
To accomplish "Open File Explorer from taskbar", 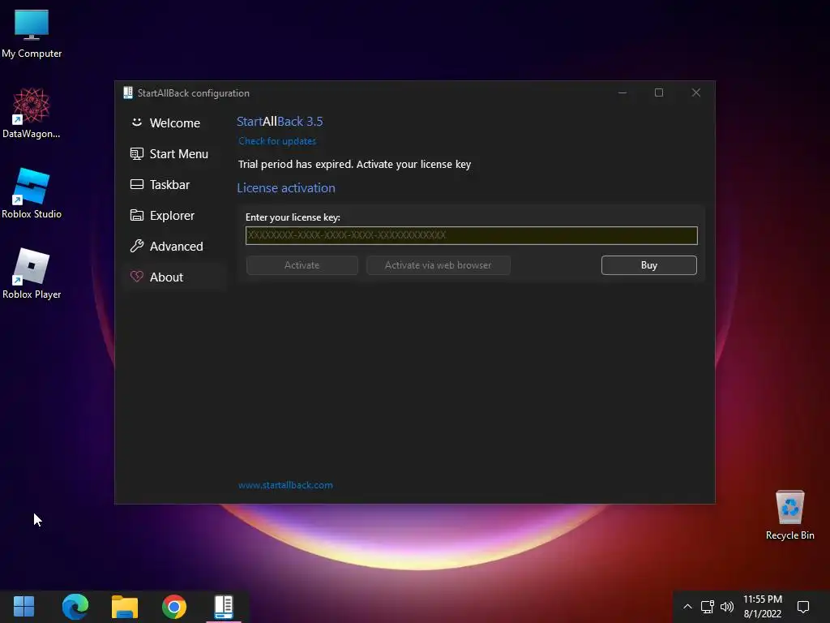I will [x=125, y=607].
